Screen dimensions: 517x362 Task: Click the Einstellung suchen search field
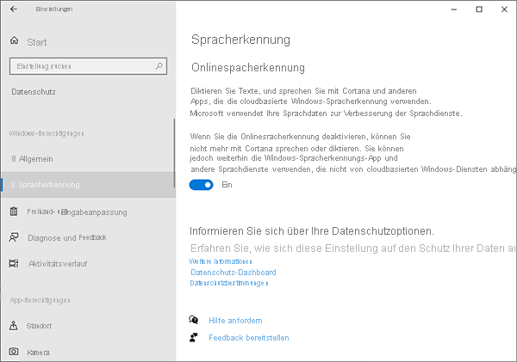[82, 65]
